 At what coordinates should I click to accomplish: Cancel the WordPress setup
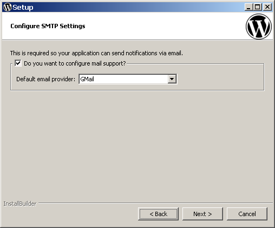pyautogui.click(x=247, y=214)
